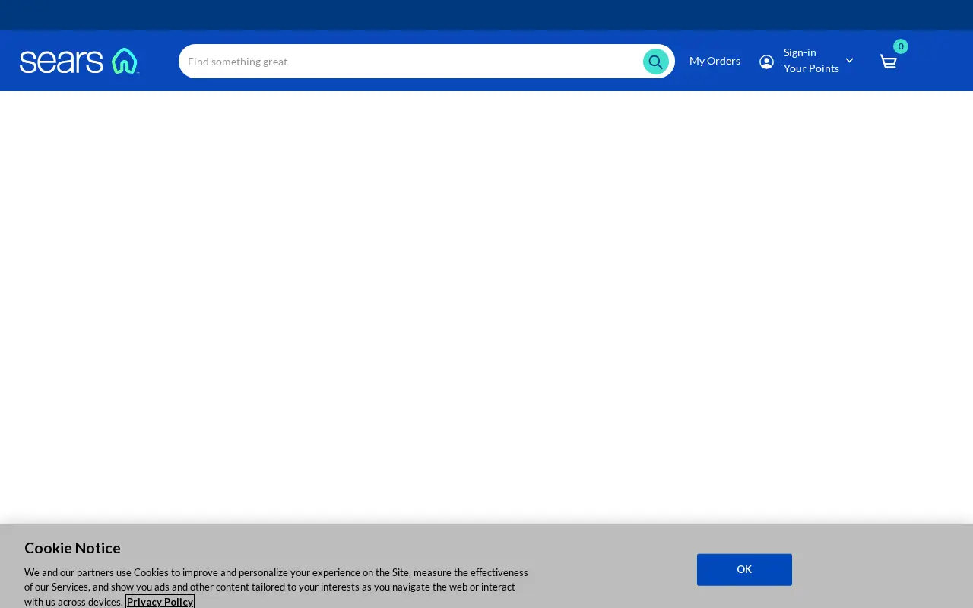Click the teal search magnifier icon
973x608 pixels.
[655, 62]
